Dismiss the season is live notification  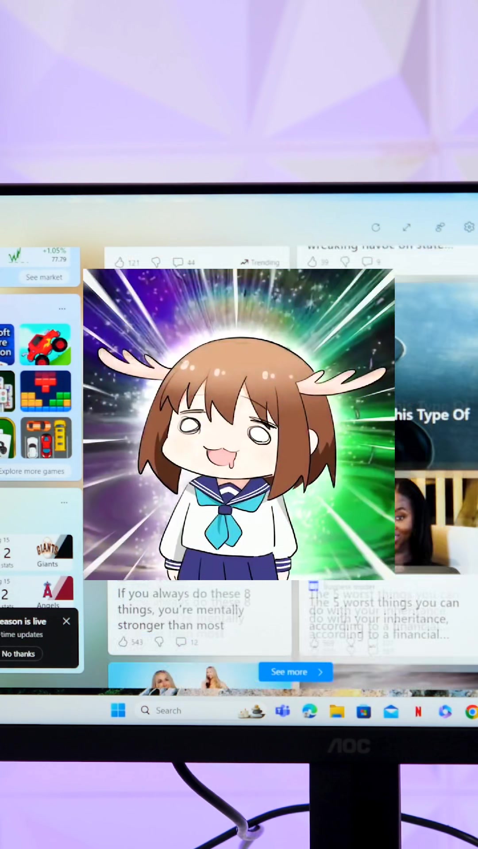point(66,621)
